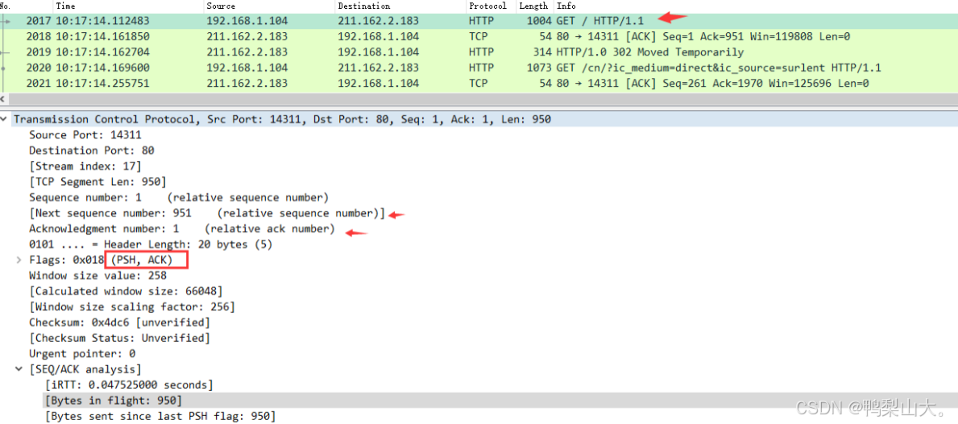Select packet 2021 TCP ACK row

click(479, 84)
